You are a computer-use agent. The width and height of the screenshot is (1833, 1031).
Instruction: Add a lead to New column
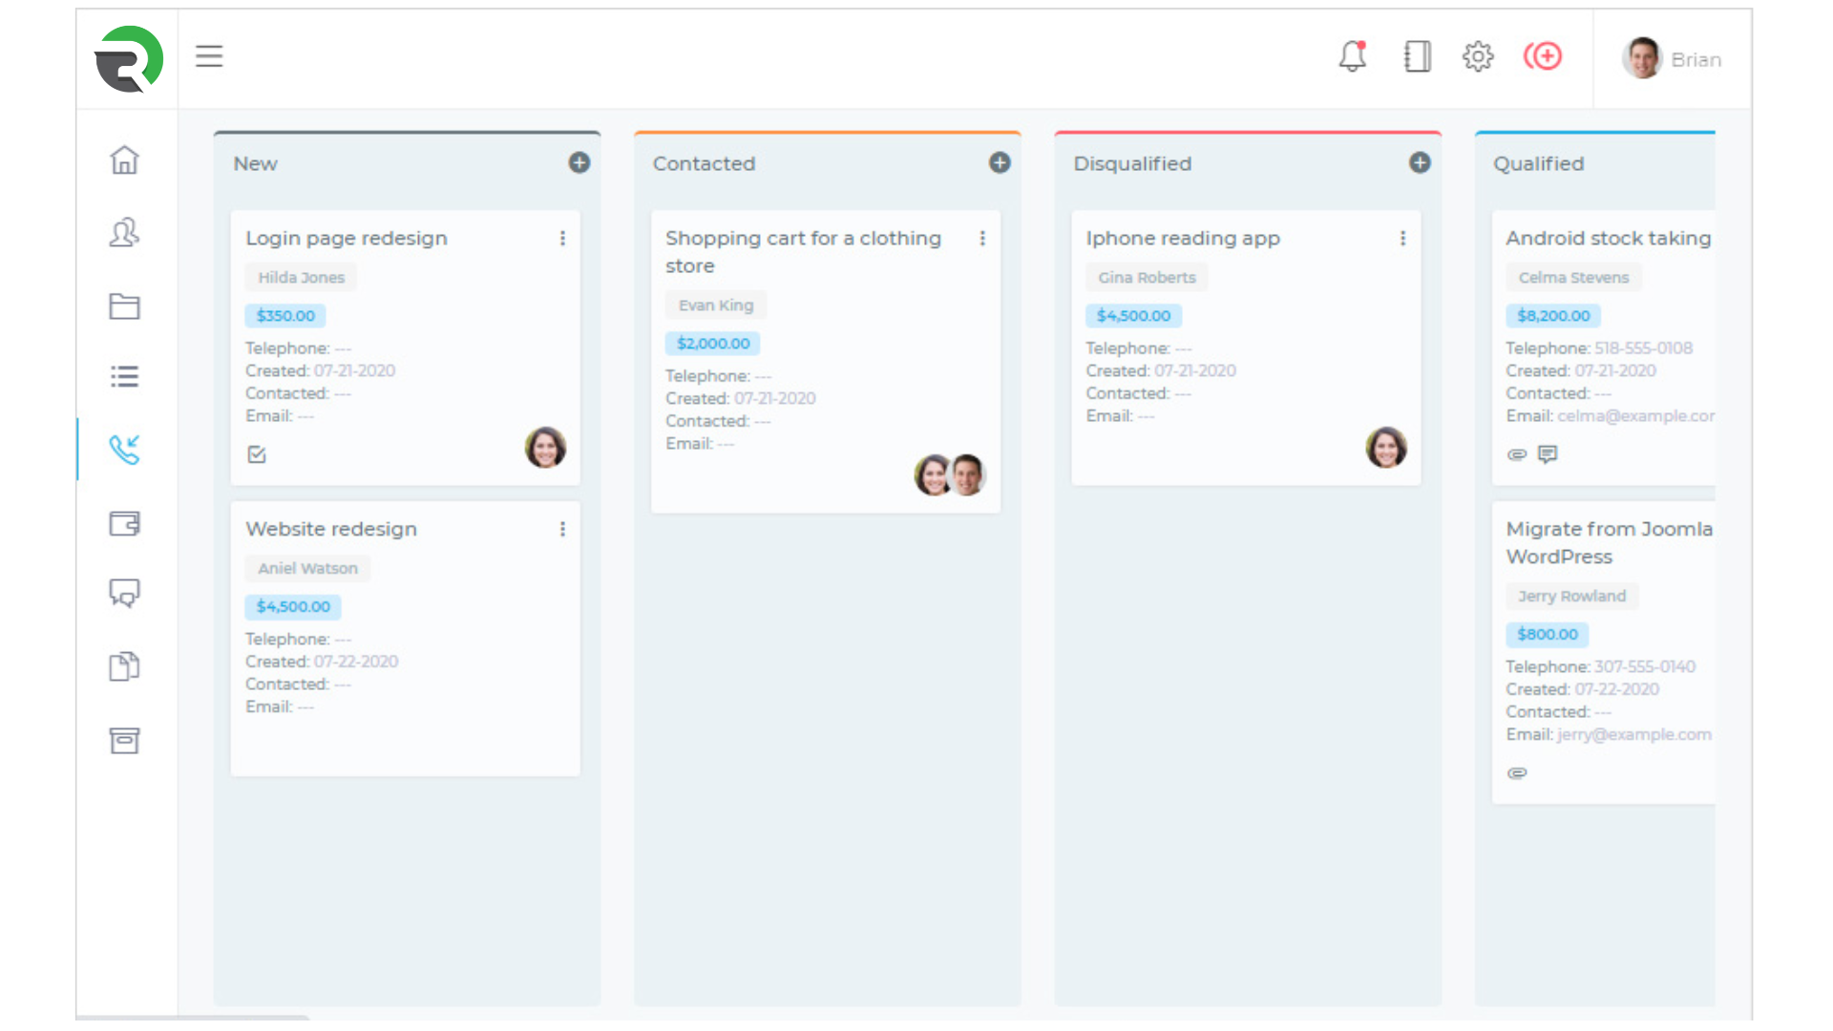[x=579, y=163]
